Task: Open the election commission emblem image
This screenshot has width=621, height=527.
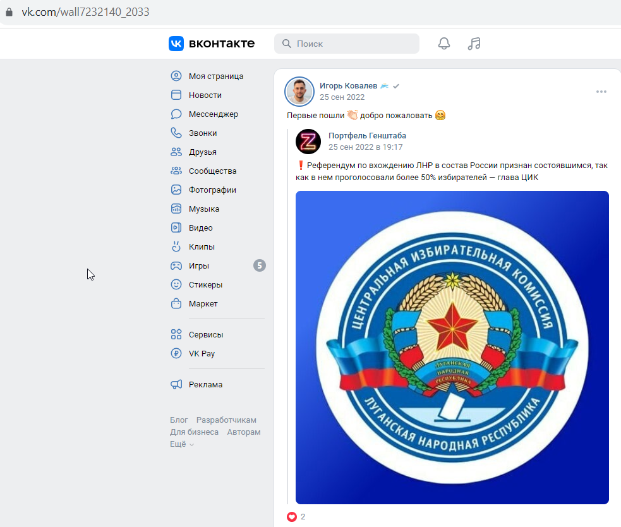Action: (452, 348)
